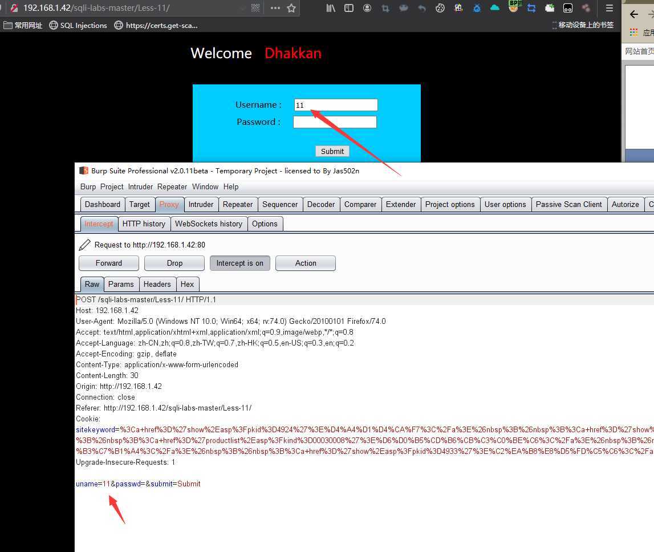Open 移动设备上的书签 mobile bookmarks
This screenshot has width=654, height=552.
click(583, 25)
